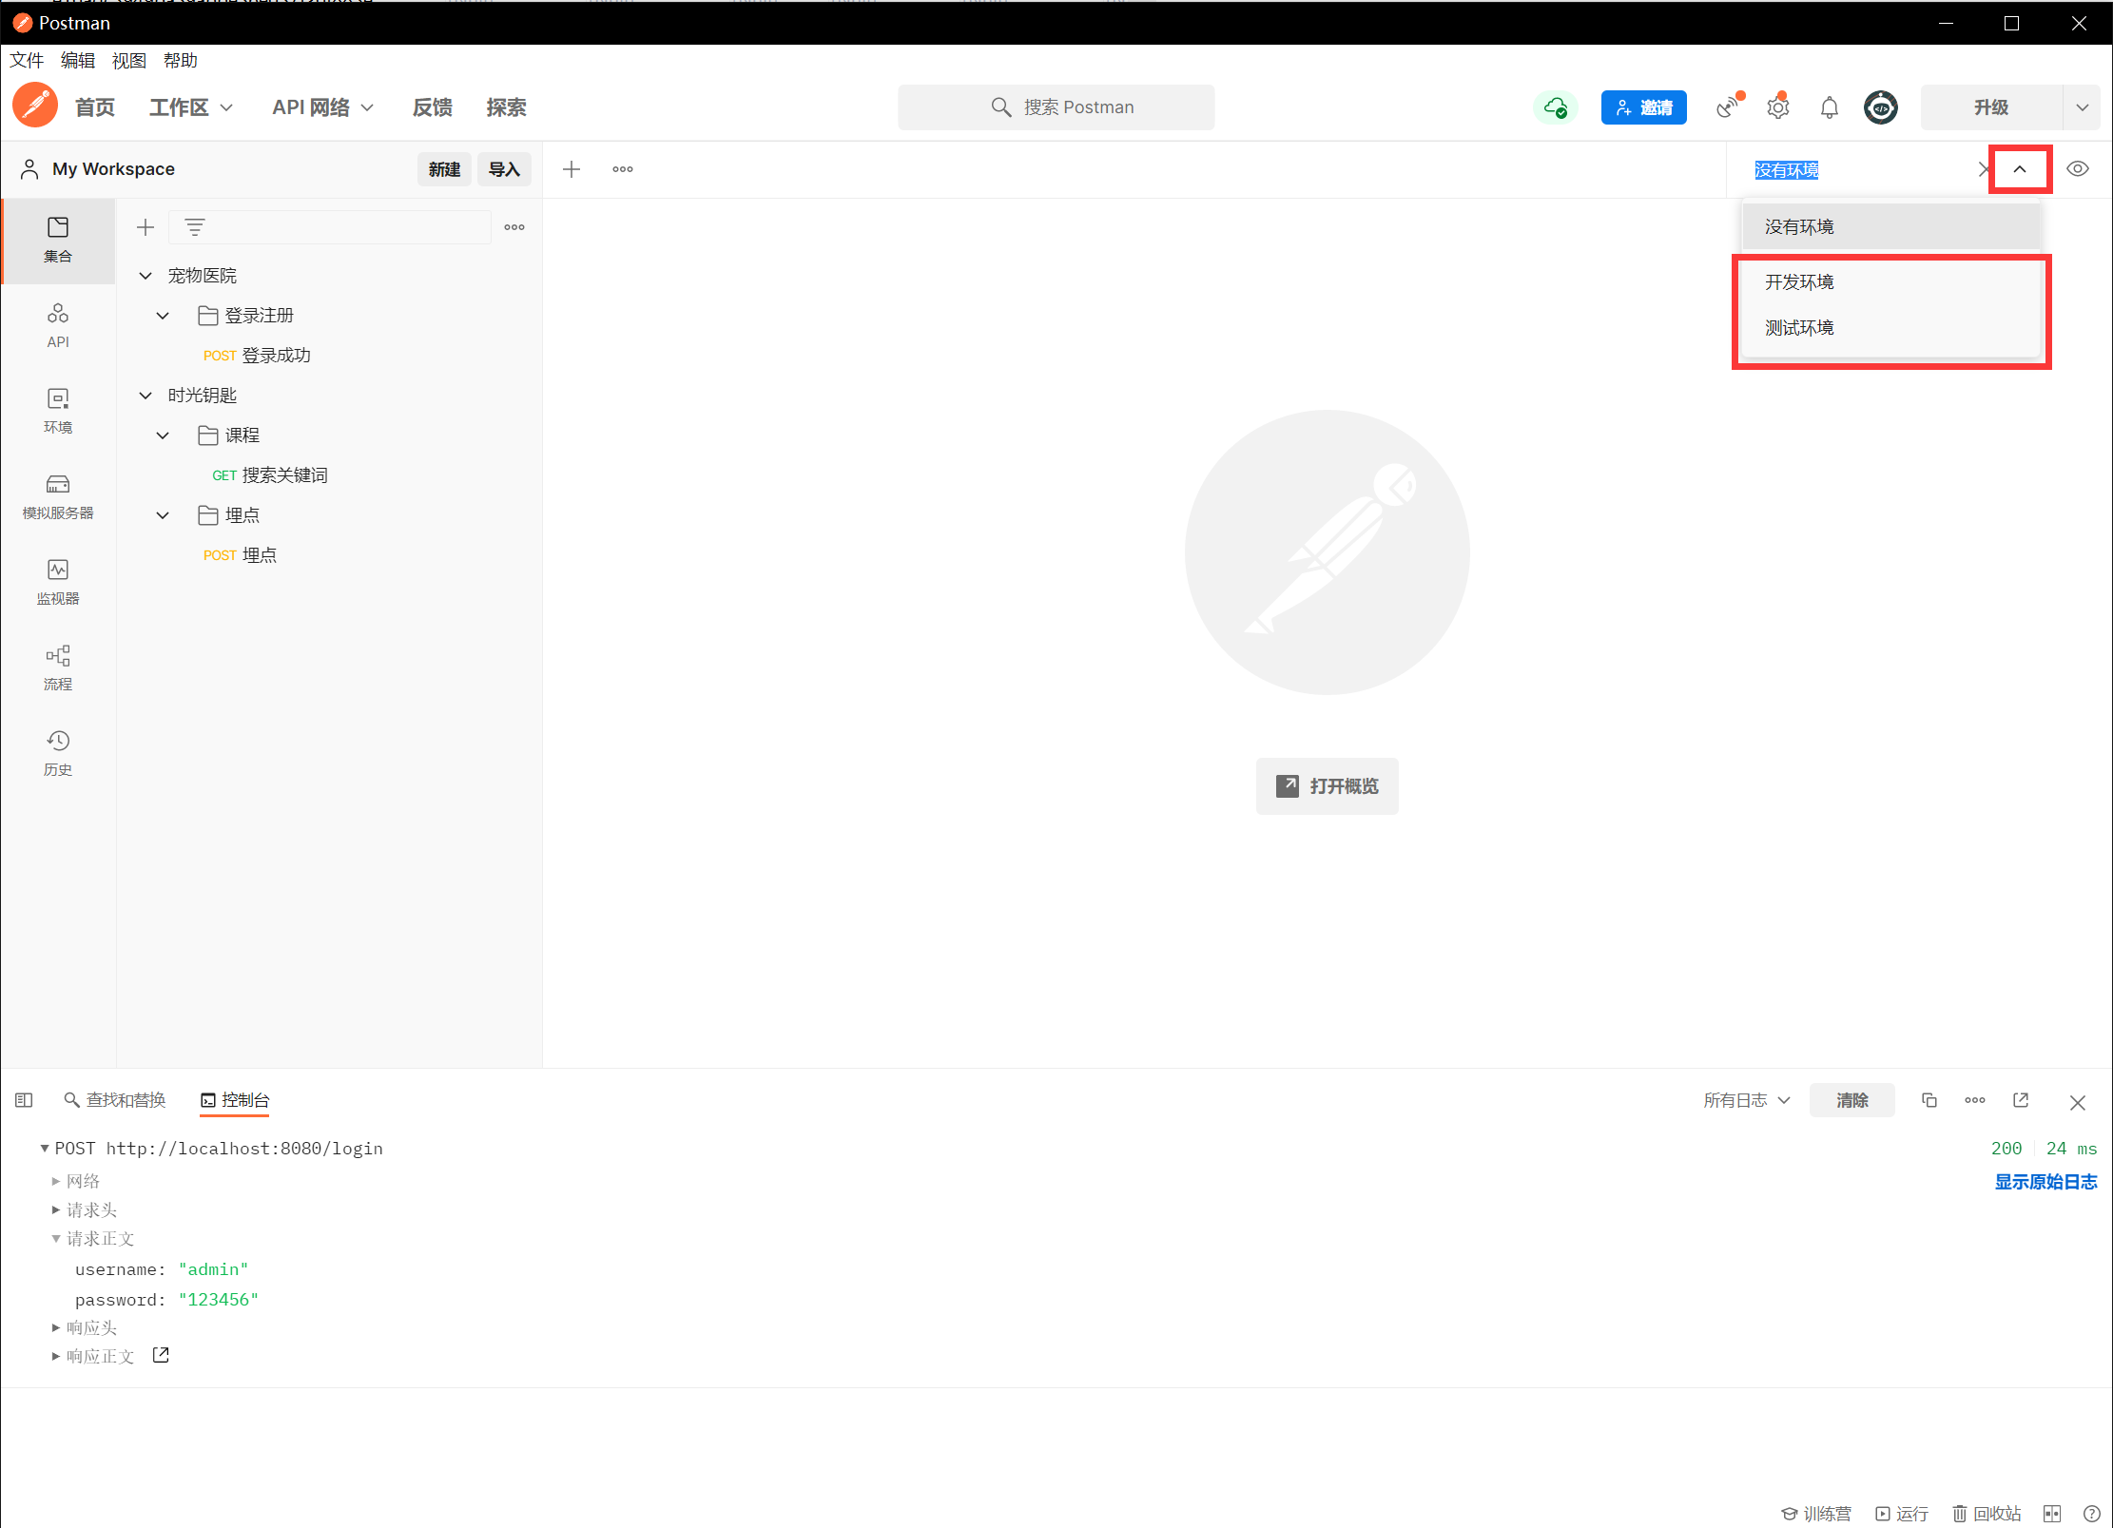2113x1528 pixels.
Task: Click the 显示原始日志 link
Action: click(x=2045, y=1182)
